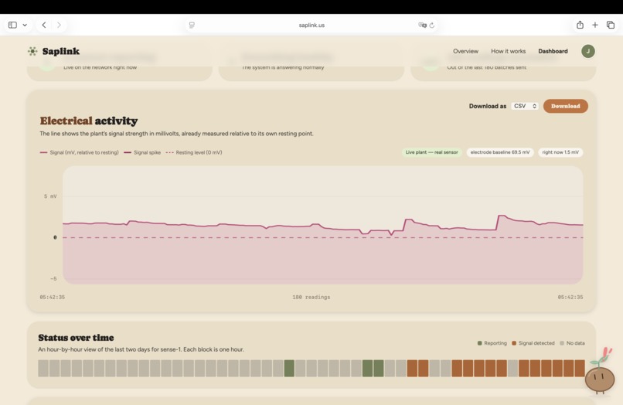Open the sidebar options chevron
623x405 pixels.
[x=25, y=25]
